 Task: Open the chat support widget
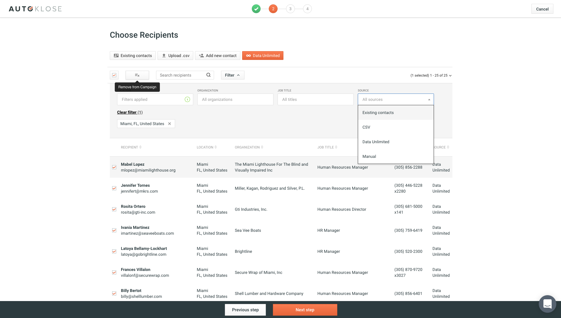pyautogui.click(x=547, y=304)
